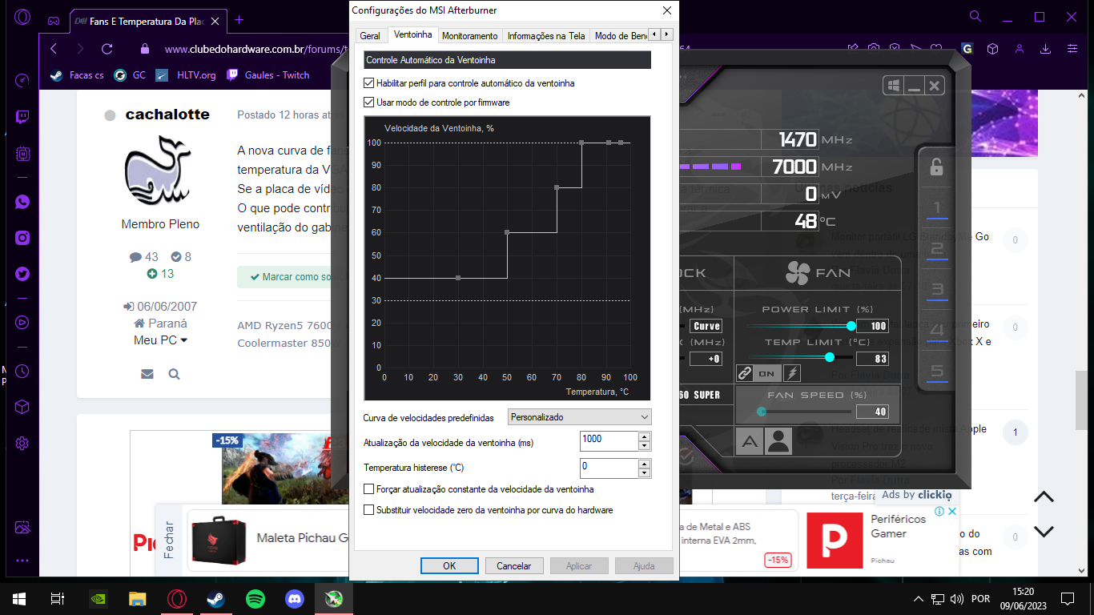The height and width of the screenshot is (615, 1094).
Task: Click the fan curve point at 30°C
Action: [x=458, y=278]
